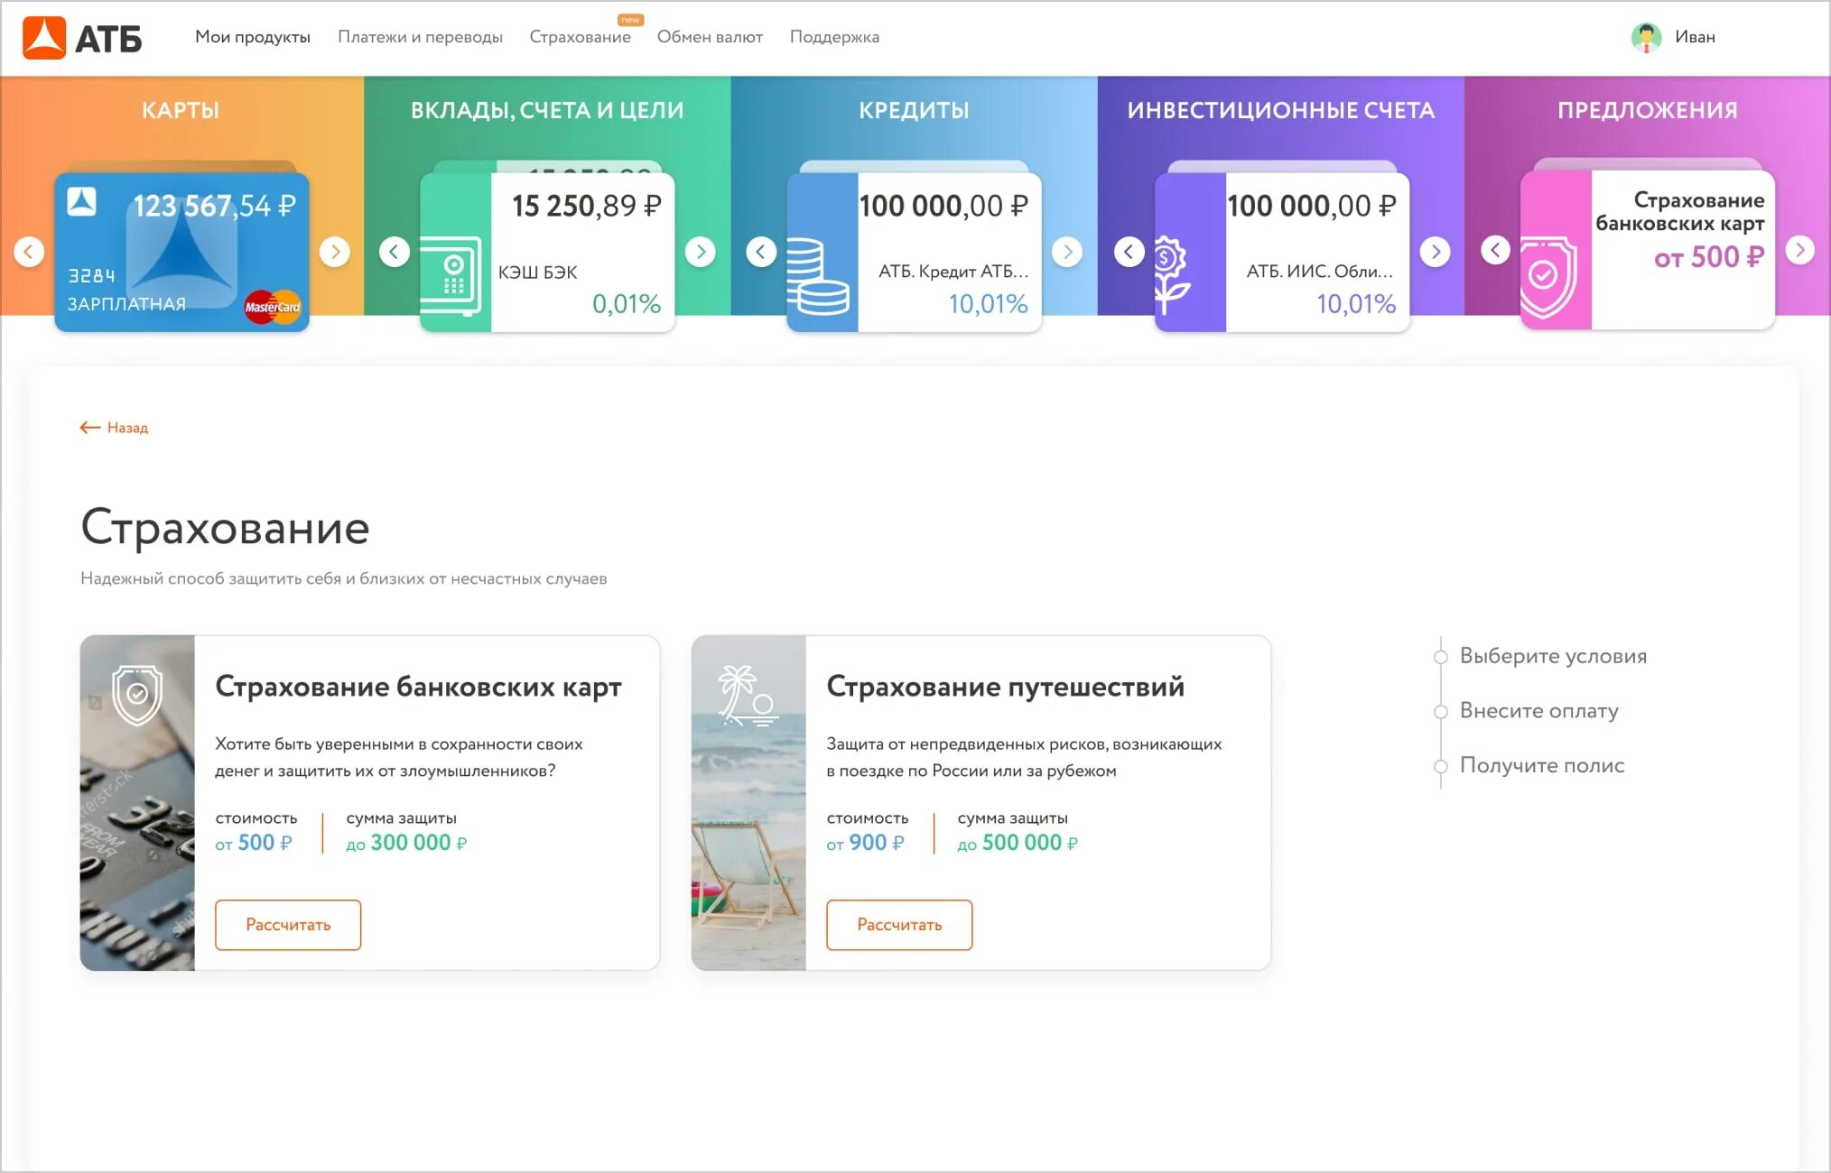This screenshot has width=1831, height=1173.
Task: Select the Выберите условия step marker
Action: click(x=1441, y=657)
